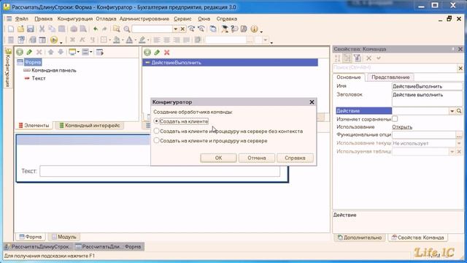Viewport: 467px width, 263px height.
Task: Click the Undo green arrow icon
Action: pyautogui.click(x=96, y=29)
